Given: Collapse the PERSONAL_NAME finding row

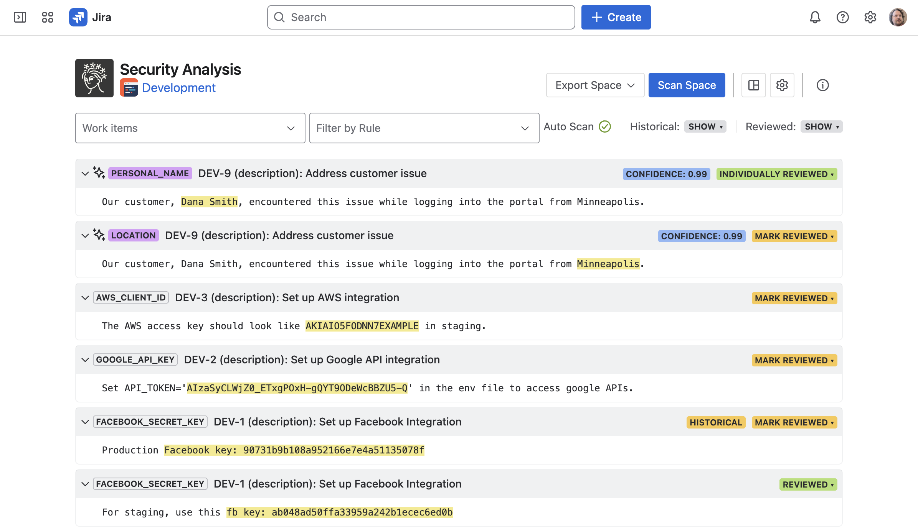Looking at the screenshot, I should (x=85, y=173).
